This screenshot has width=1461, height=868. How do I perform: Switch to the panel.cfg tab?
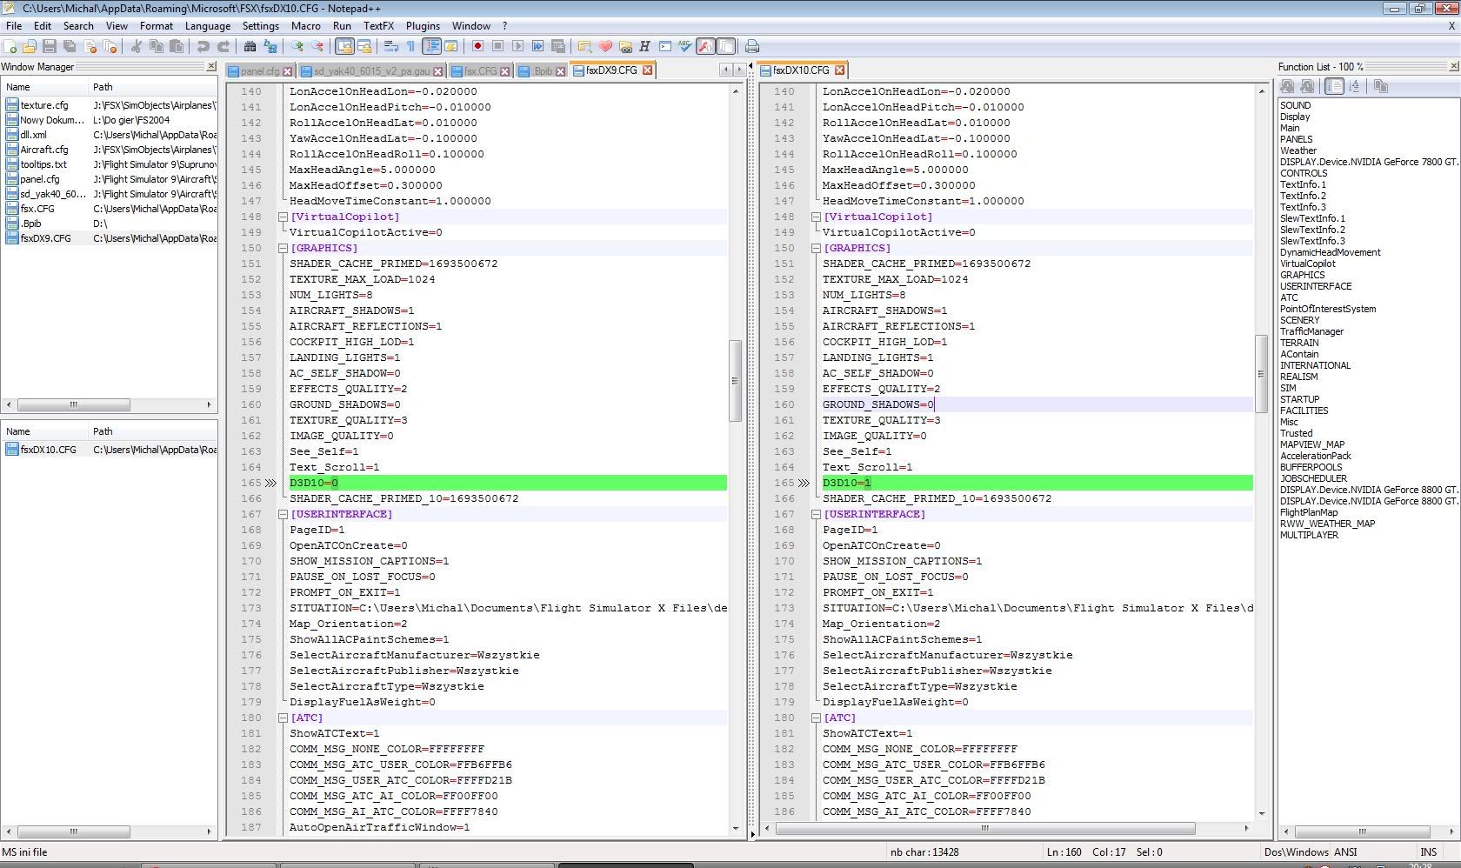[259, 71]
